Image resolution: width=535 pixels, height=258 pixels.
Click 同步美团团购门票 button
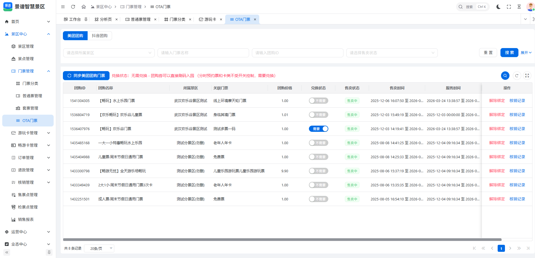point(86,76)
